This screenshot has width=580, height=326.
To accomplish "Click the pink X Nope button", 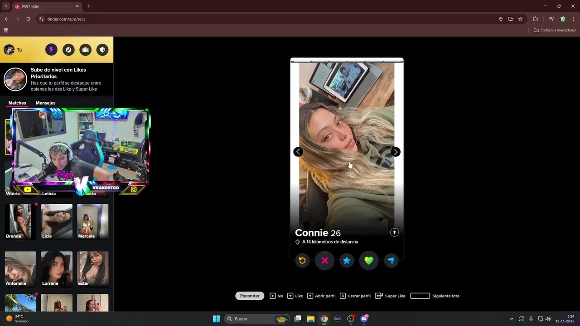I will point(324,260).
